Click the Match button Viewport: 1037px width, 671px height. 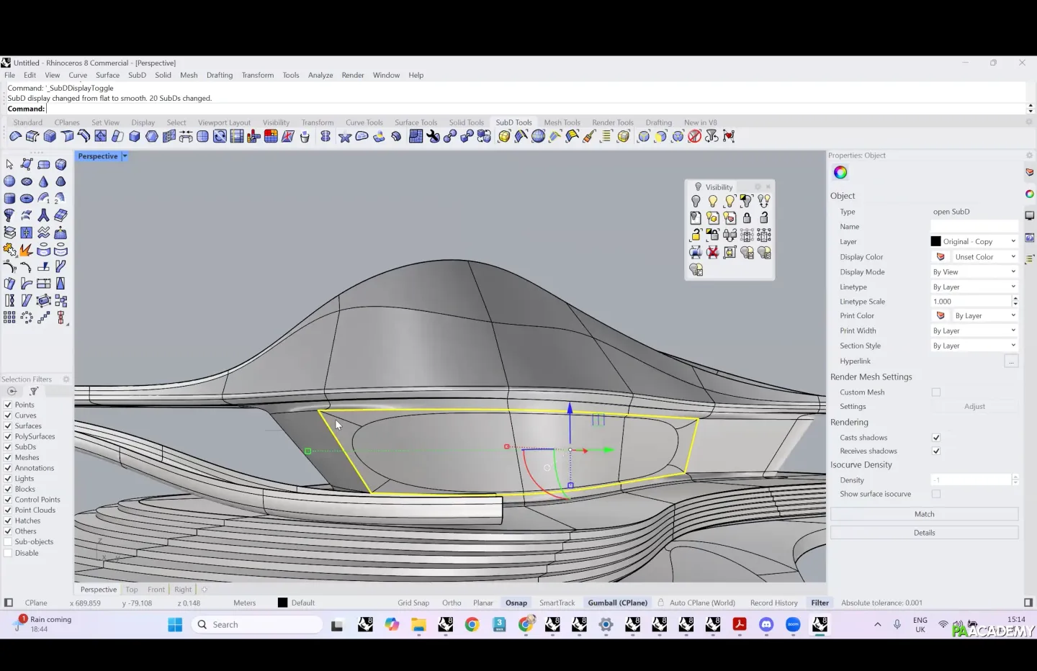pos(924,514)
